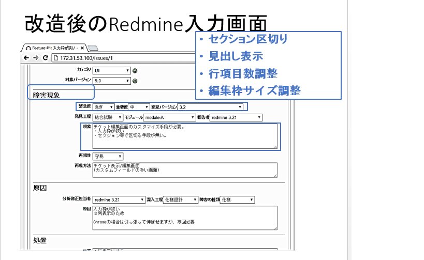Open the 重要度 dropdown showing 中
The width and height of the screenshot is (424, 260).
[x=139, y=107]
